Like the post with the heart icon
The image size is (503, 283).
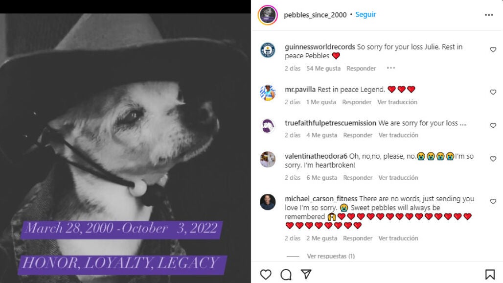pos(266,275)
